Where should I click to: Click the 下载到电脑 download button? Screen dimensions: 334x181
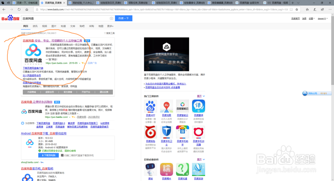tap(48, 155)
